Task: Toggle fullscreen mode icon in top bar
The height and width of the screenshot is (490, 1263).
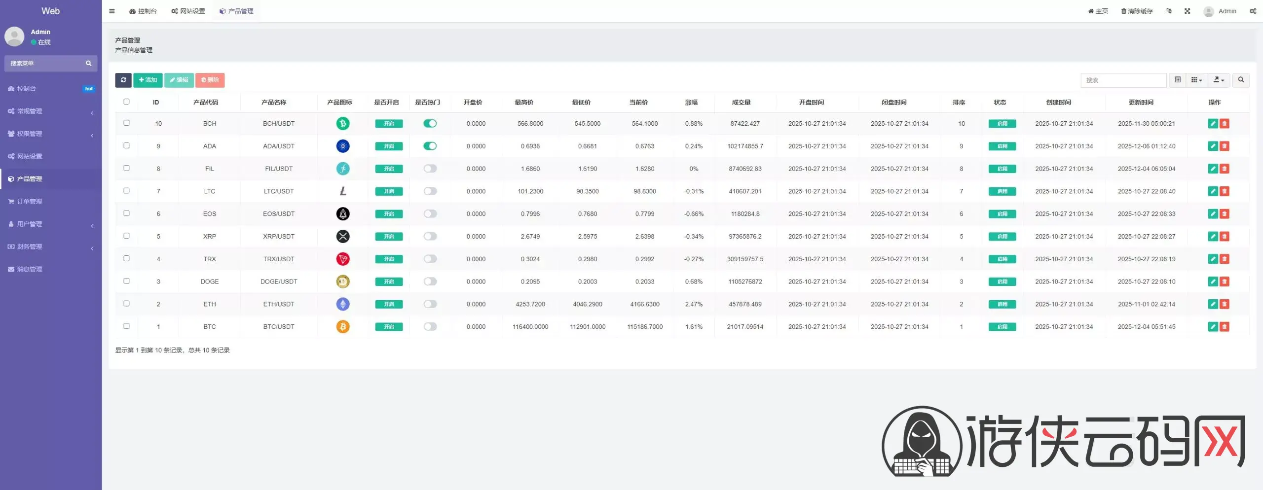Action: click(1188, 11)
